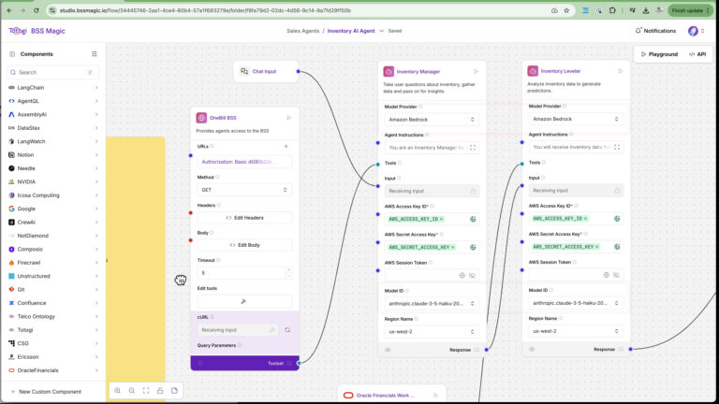Image resolution: width=719 pixels, height=404 pixels.
Task: Click New Custom Component
Action: (50, 391)
